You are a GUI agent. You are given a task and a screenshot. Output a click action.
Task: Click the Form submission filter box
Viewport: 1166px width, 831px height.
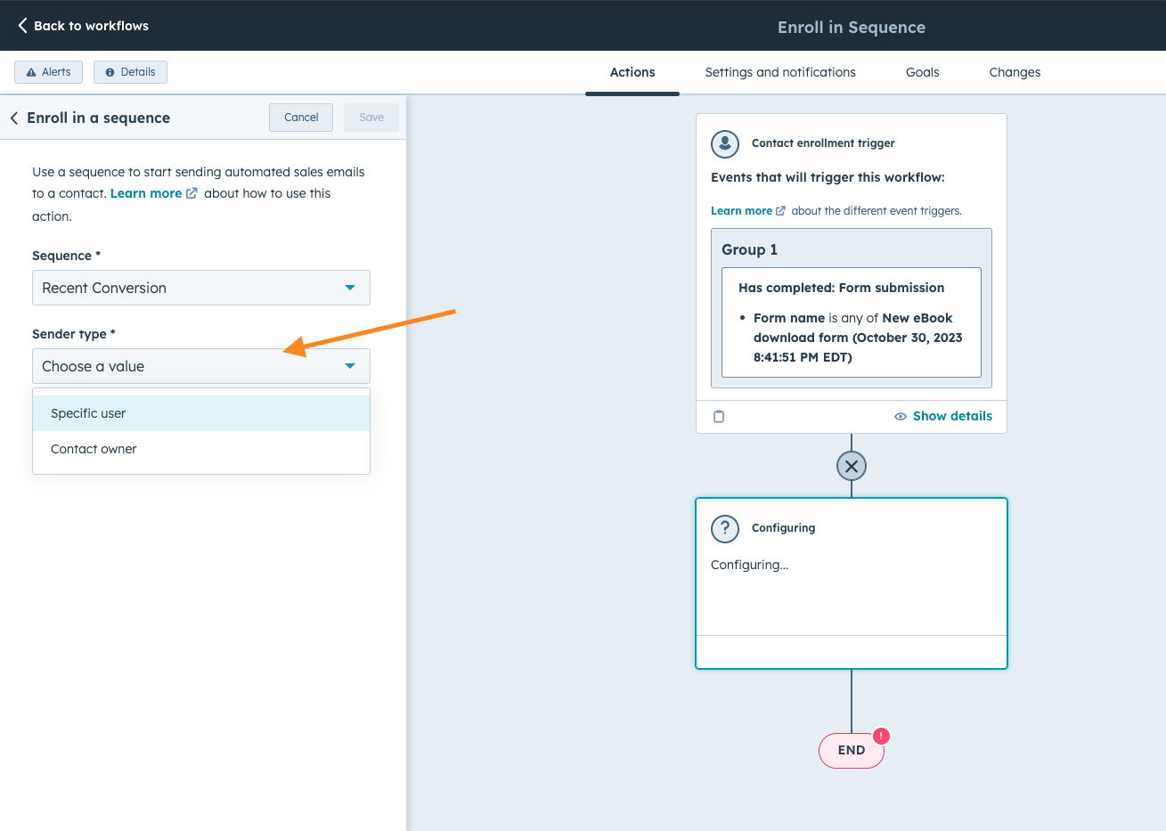851,322
